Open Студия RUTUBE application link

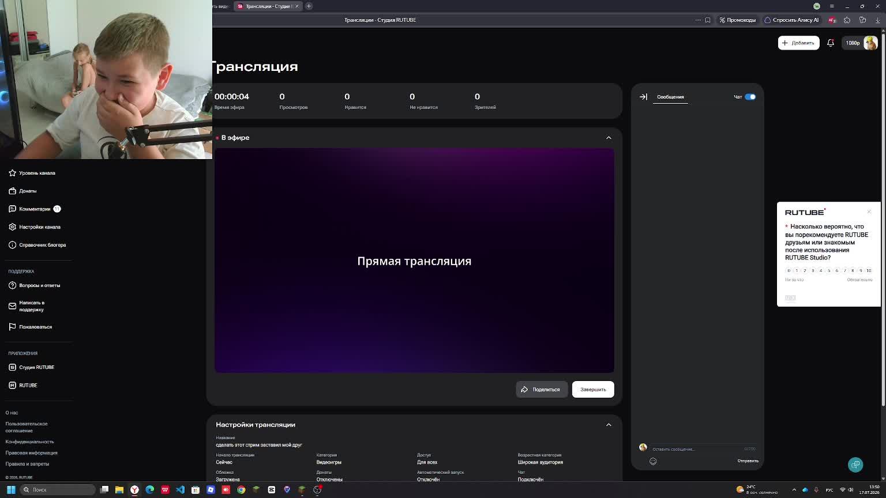pyautogui.click(x=32, y=367)
